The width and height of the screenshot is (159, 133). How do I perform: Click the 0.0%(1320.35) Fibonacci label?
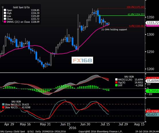coord(137,26)
